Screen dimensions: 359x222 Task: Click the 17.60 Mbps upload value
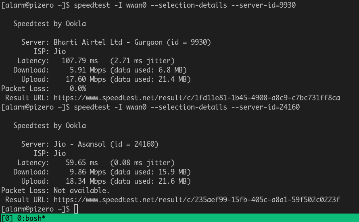[86, 79]
